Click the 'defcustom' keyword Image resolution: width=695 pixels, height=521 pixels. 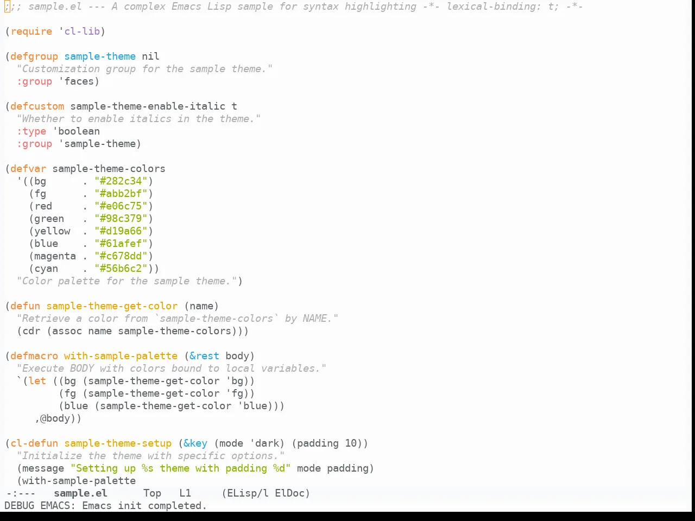click(x=37, y=106)
